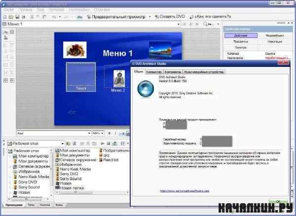Select the Подсветка properties button

241,41
